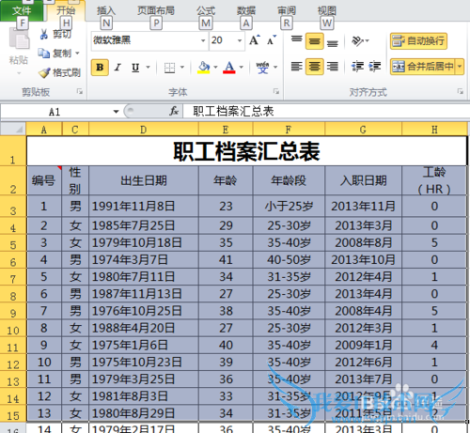Toggle Italic formatting
Image resolution: width=470 pixels, height=433 pixels.
pyautogui.click(x=117, y=68)
